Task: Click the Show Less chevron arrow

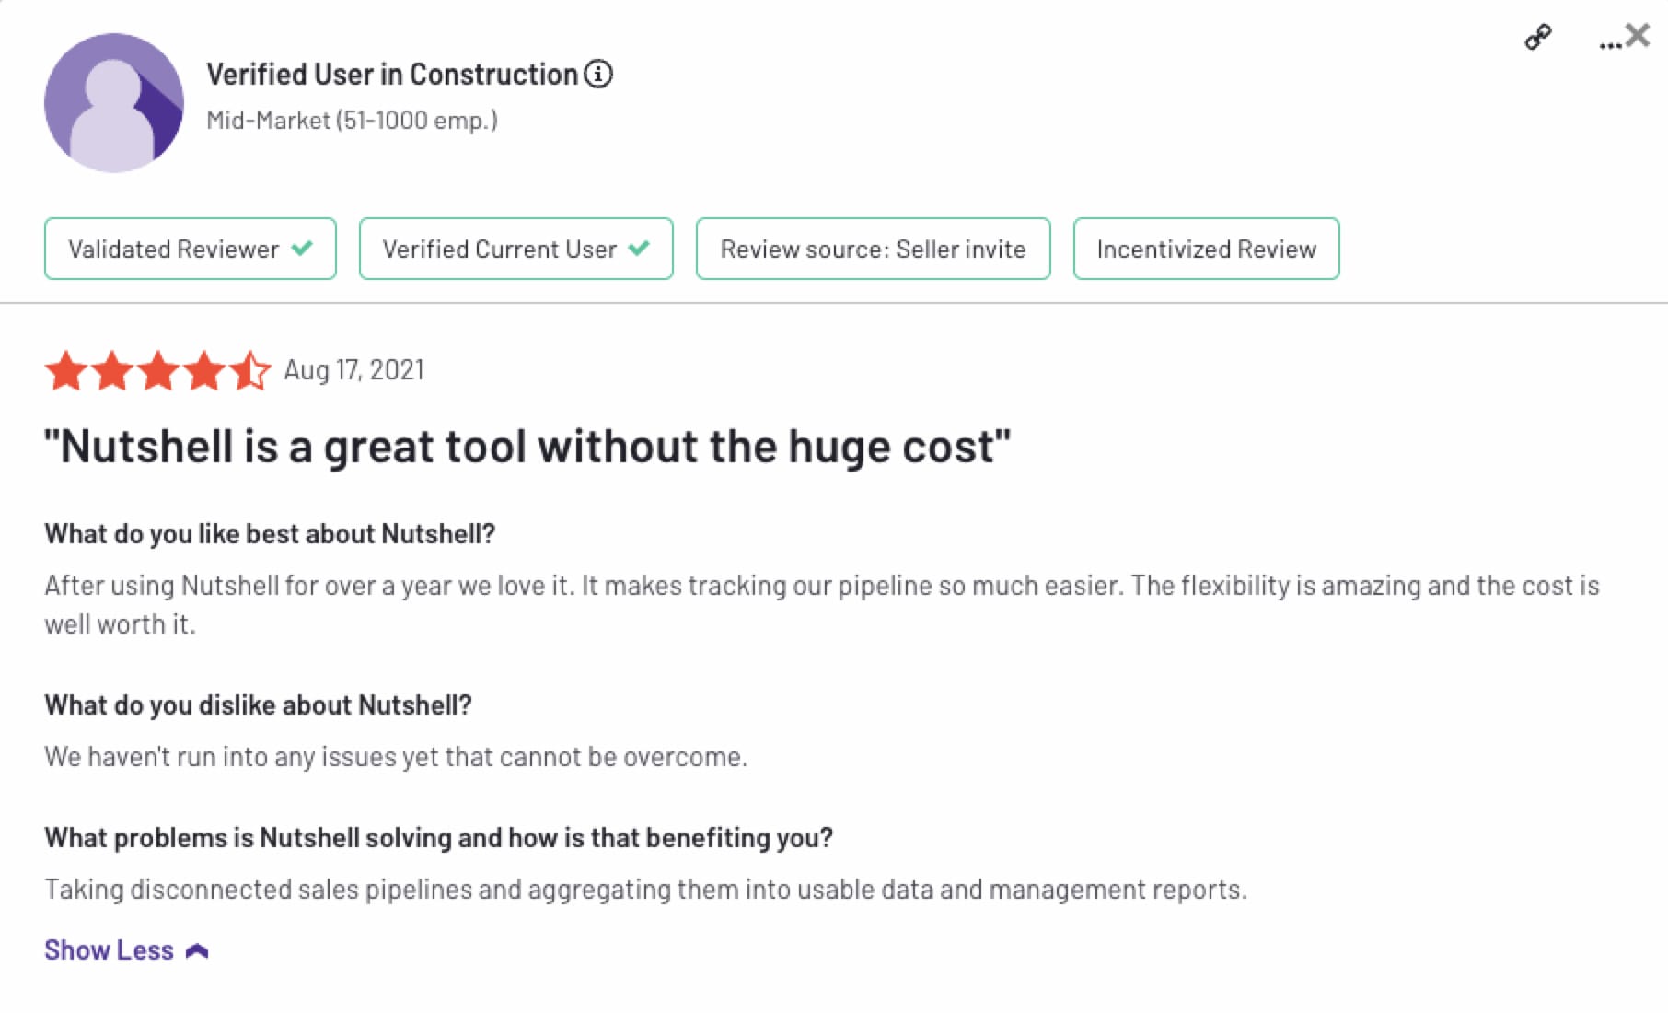Action: [197, 951]
